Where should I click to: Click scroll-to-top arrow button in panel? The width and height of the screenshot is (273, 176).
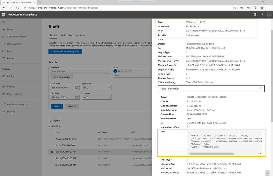(x=268, y=173)
